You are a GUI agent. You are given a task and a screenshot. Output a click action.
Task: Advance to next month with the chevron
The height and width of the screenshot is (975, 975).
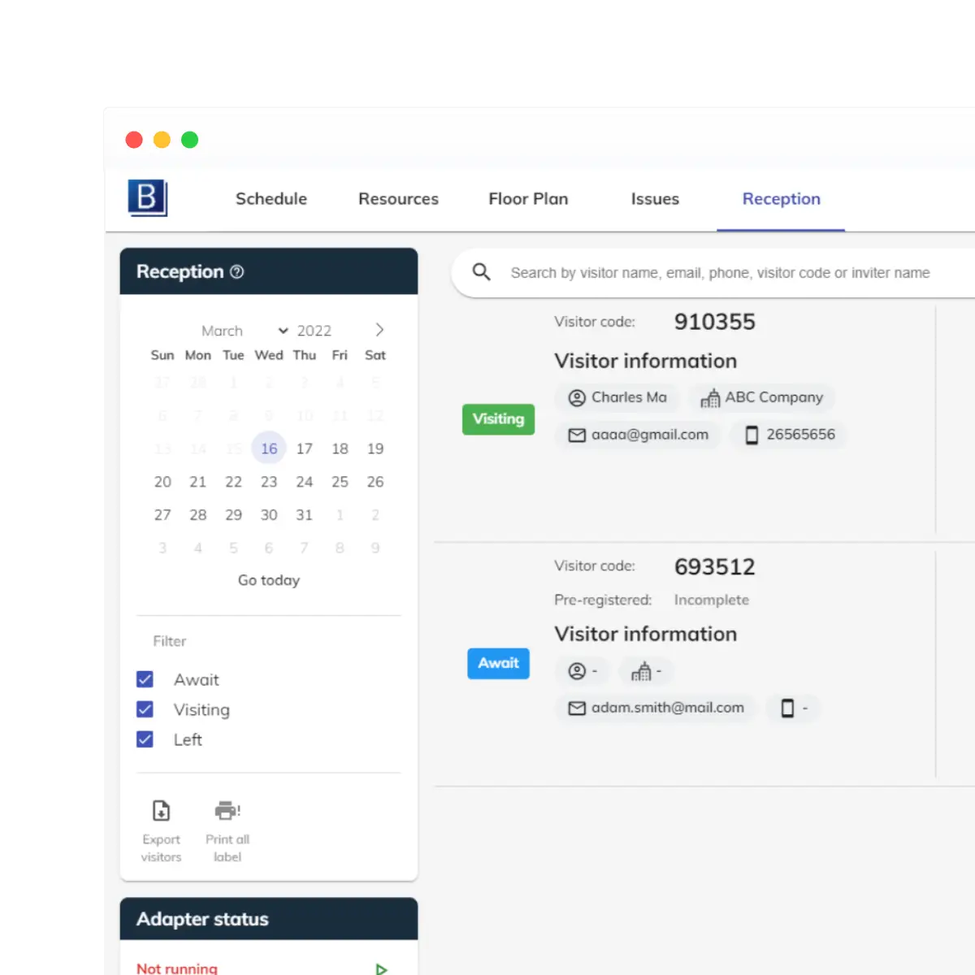379,330
